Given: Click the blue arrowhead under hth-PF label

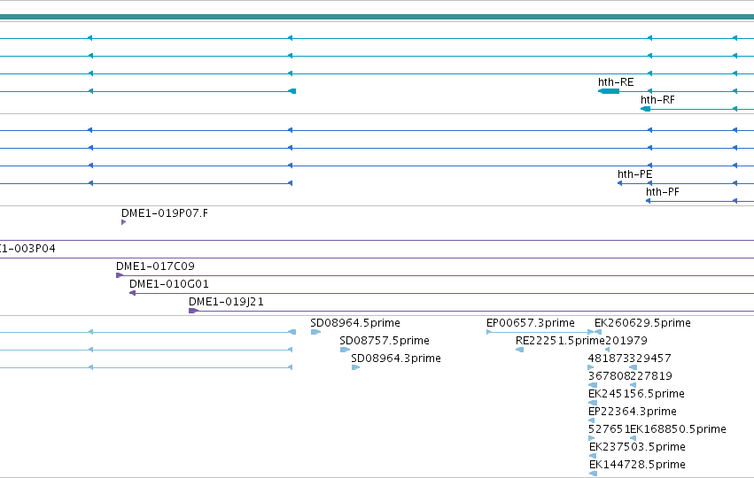Looking at the screenshot, I should pos(649,201).
